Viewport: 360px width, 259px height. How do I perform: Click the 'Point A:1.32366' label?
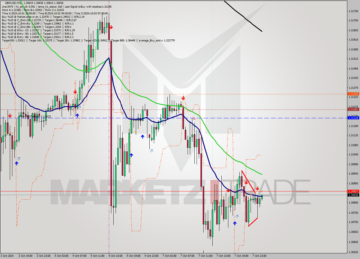pos(11,10)
